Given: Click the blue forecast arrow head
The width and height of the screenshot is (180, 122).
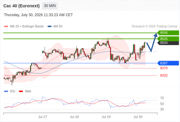Looking at the screenshot, I should 156,35.
